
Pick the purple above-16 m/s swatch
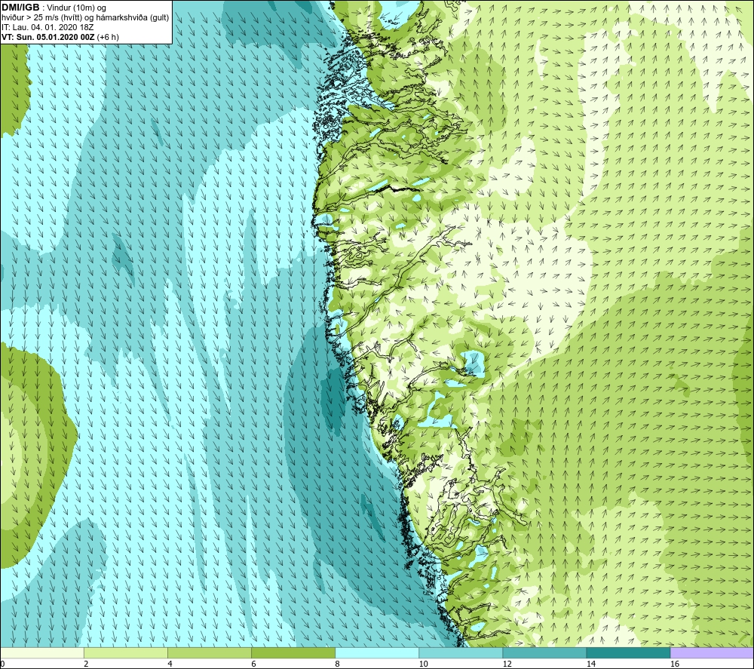[712, 653]
